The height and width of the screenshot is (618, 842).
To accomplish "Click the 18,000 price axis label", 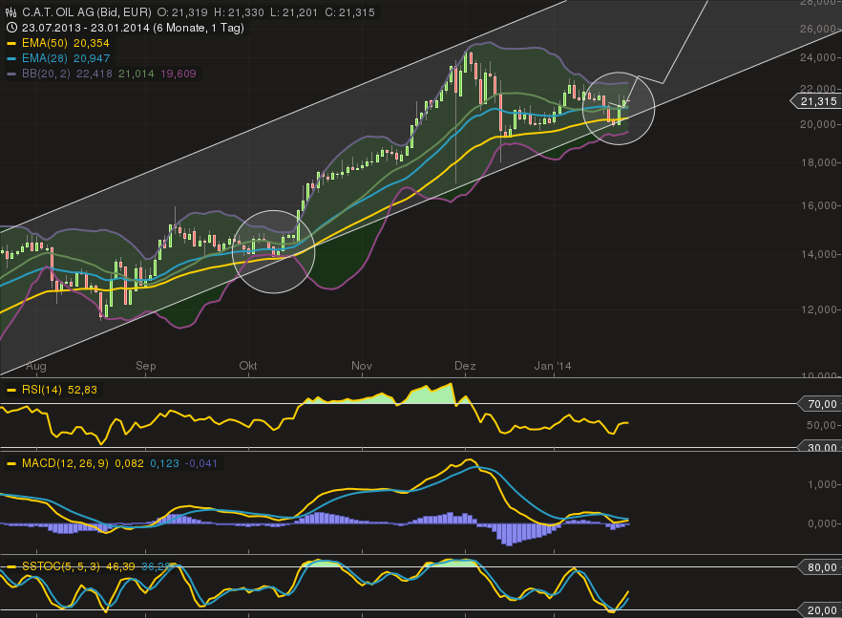I will tap(818, 162).
